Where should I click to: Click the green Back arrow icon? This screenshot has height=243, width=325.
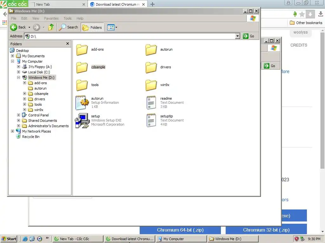tap(14, 27)
